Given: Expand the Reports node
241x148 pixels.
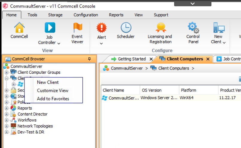Looking at the screenshot, I should [7, 108].
